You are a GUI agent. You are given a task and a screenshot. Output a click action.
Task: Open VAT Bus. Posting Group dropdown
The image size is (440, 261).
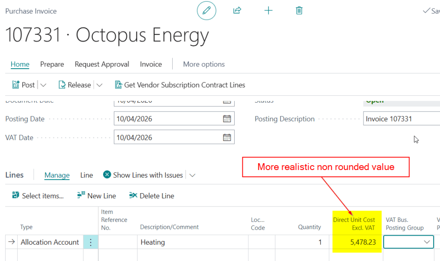coord(427,242)
